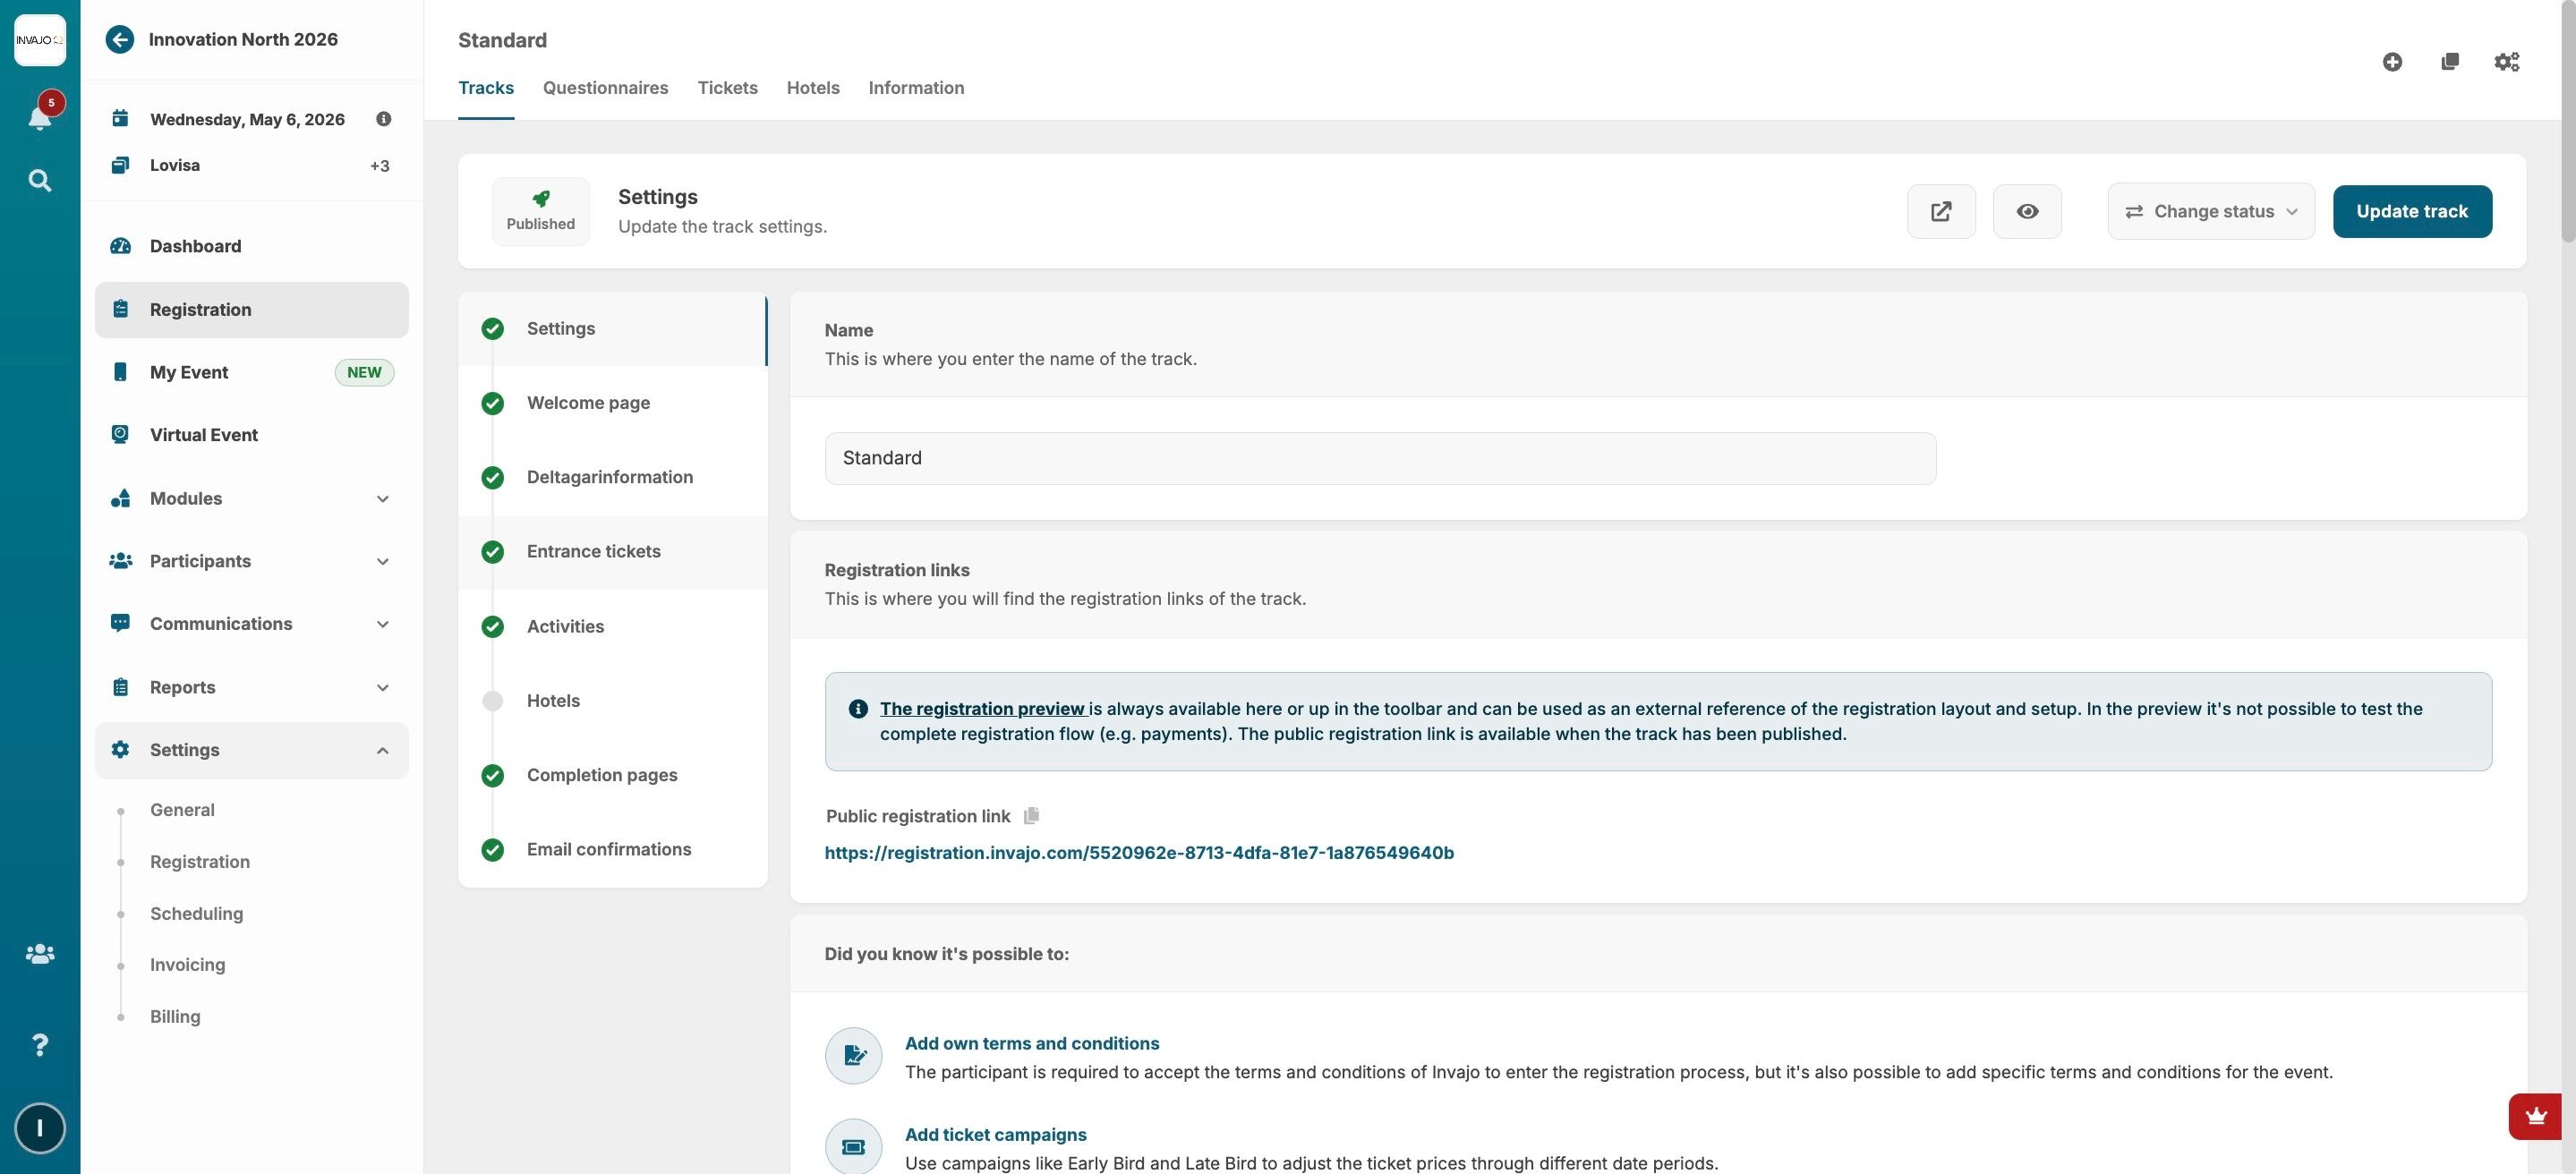Image resolution: width=2576 pixels, height=1174 pixels.
Task: Click the Update track button
Action: (x=2411, y=211)
